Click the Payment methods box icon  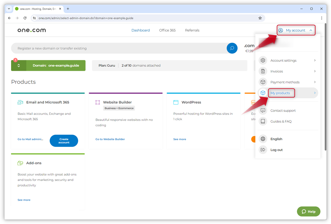point(263,82)
